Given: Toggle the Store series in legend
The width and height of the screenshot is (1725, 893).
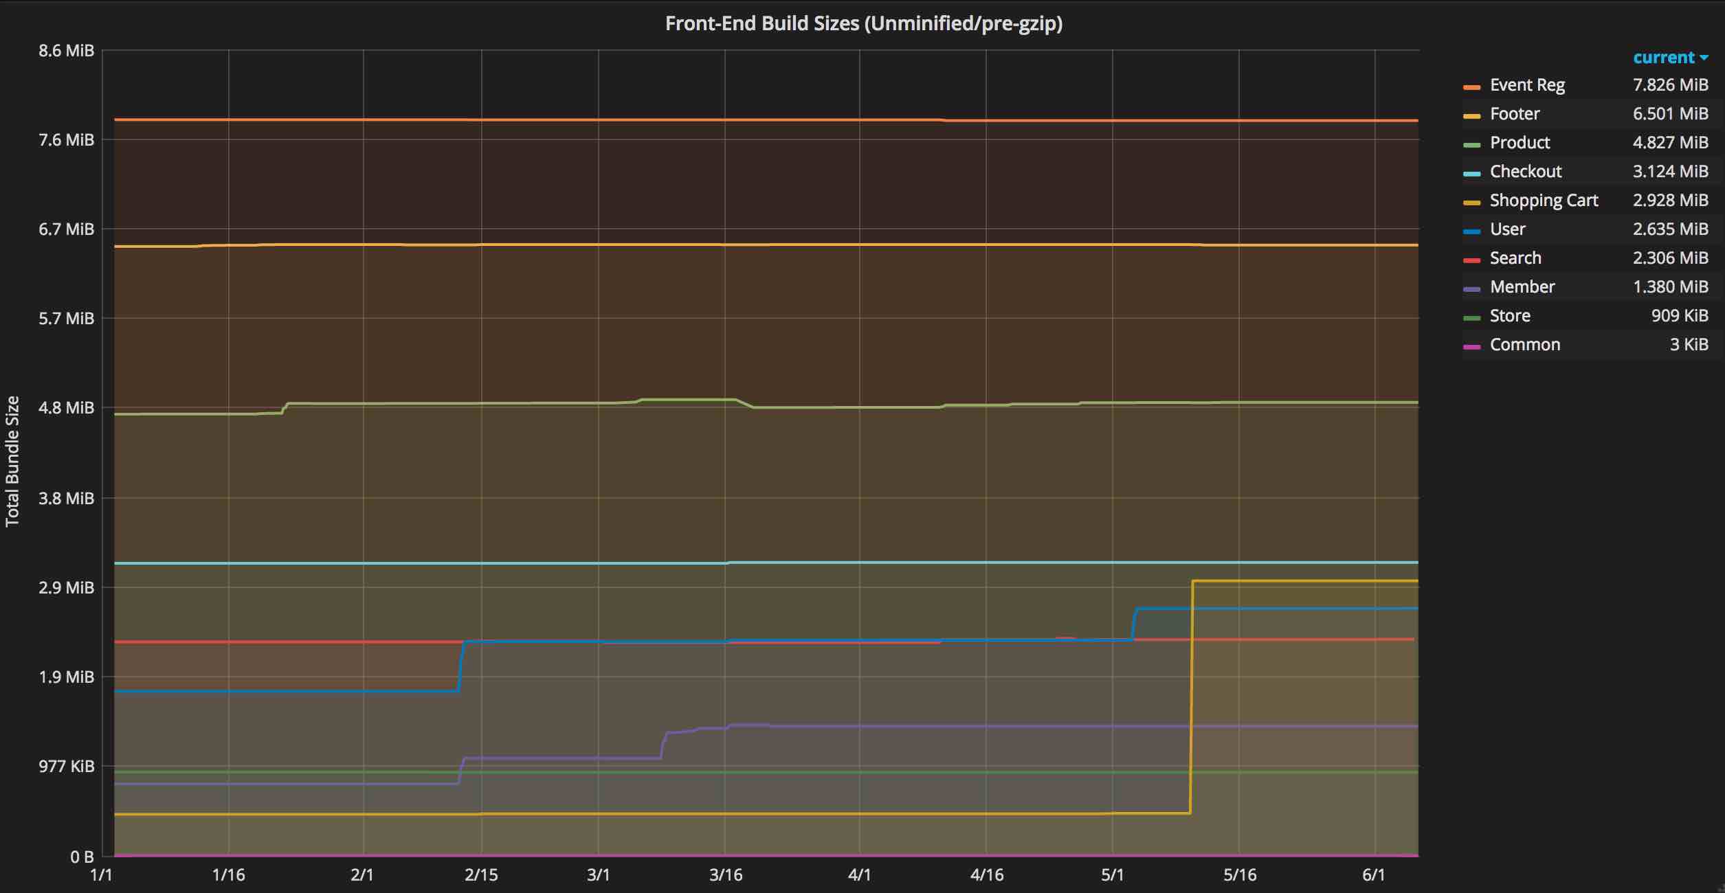Looking at the screenshot, I should (x=1510, y=316).
